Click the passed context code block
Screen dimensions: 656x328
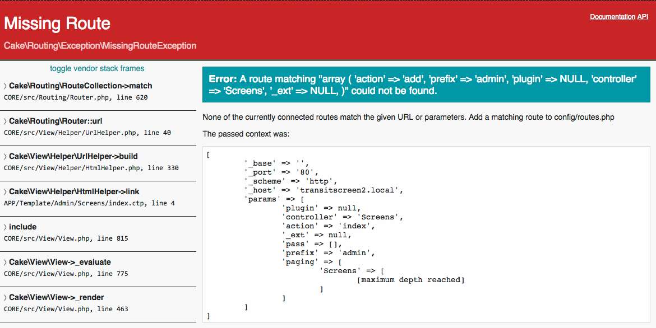pyautogui.click(x=426, y=235)
